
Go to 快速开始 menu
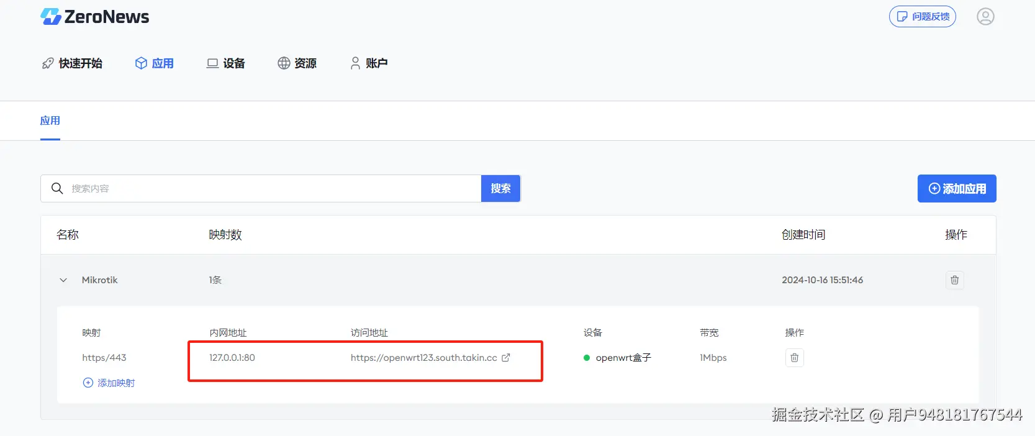pos(72,63)
